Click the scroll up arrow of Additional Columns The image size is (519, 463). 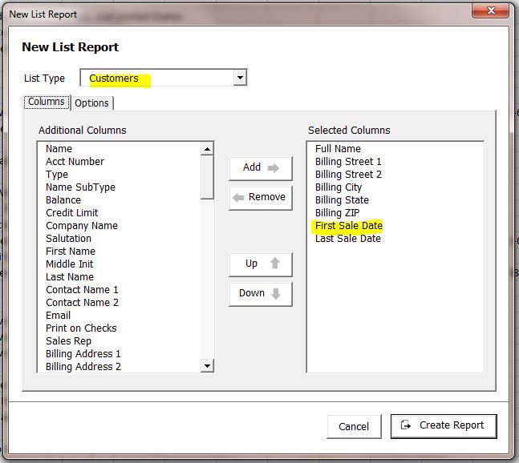pyautogui.click(x=207, y=149)
